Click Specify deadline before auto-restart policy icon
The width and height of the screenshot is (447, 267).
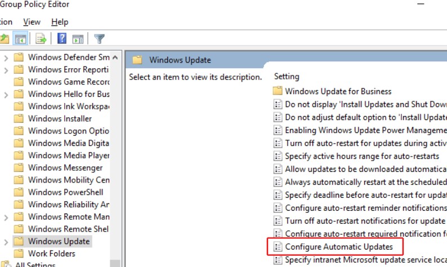pos(278,195)
